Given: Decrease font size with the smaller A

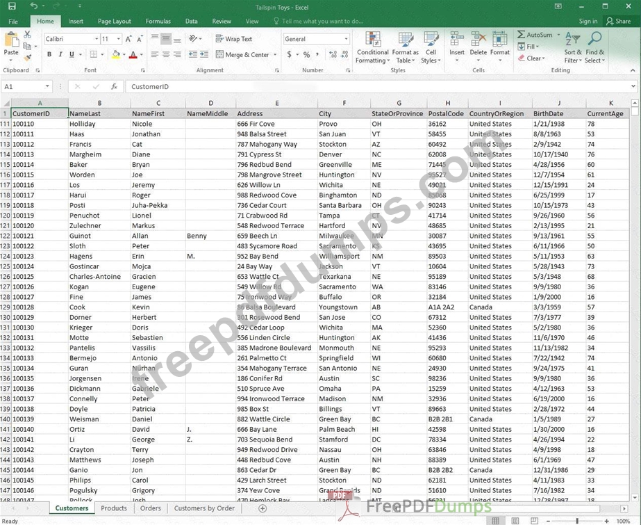Looking at the screenshot, I should coord(140,39).
